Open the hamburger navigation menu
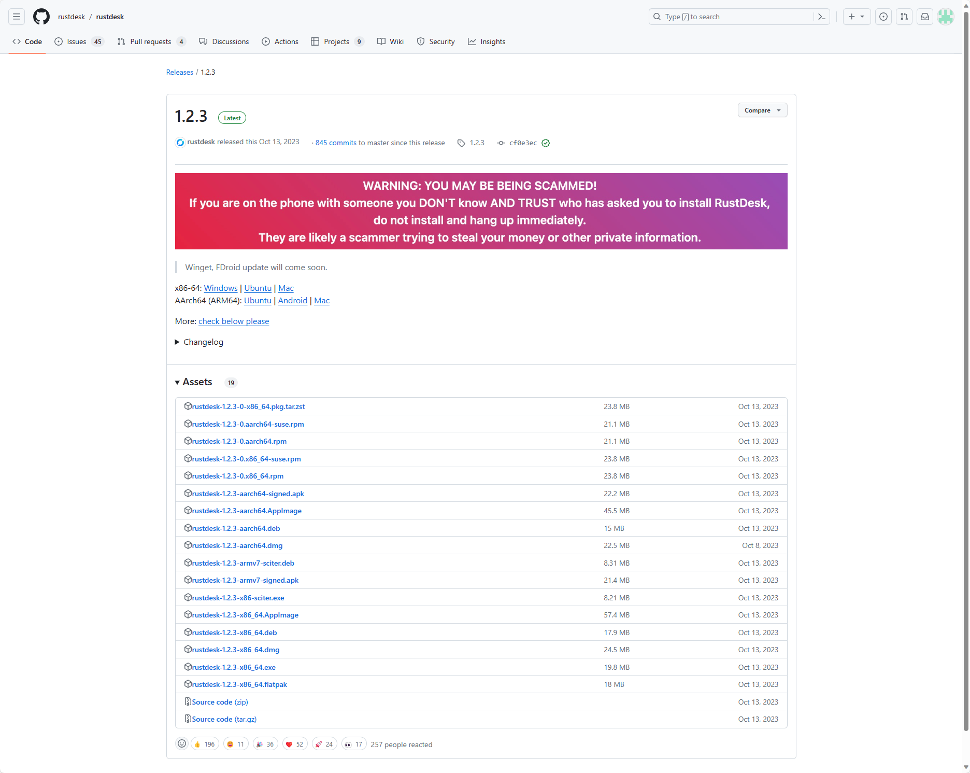 17,17
